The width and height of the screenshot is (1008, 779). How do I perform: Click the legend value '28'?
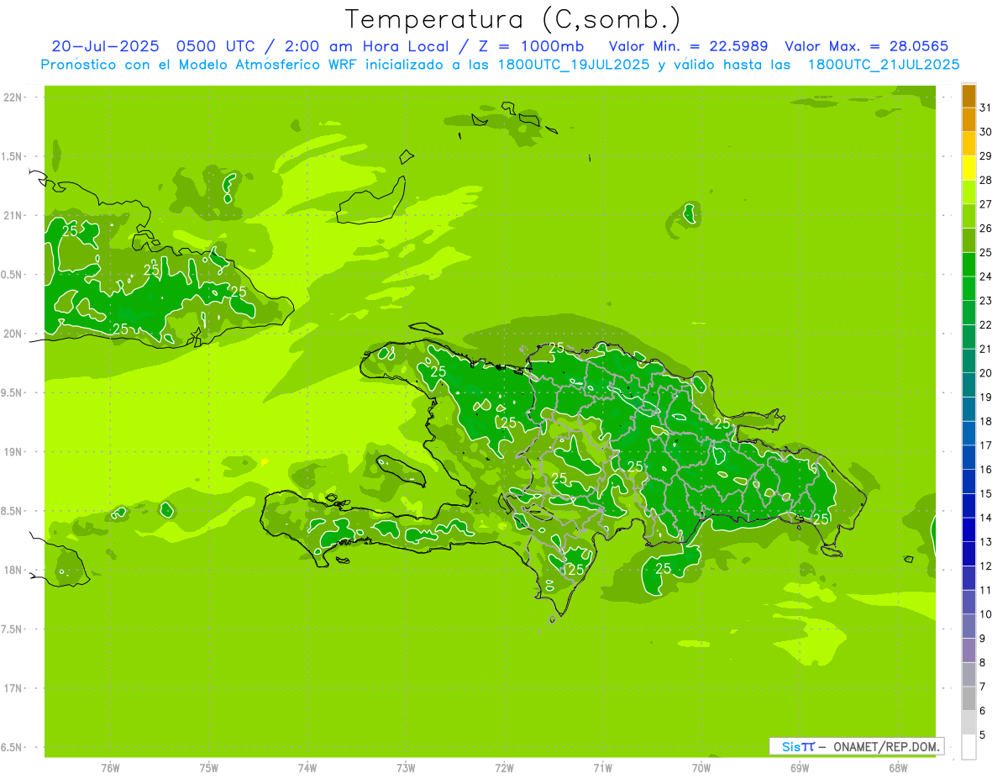pyautogui.click(x=986, y=180)
